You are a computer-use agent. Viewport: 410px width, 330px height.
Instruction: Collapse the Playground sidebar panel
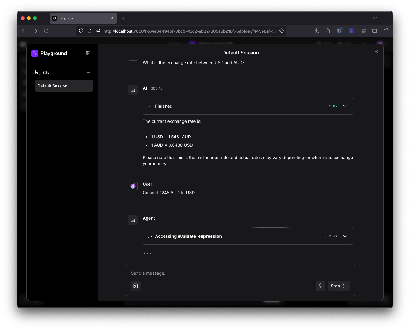tap(88, 53)
